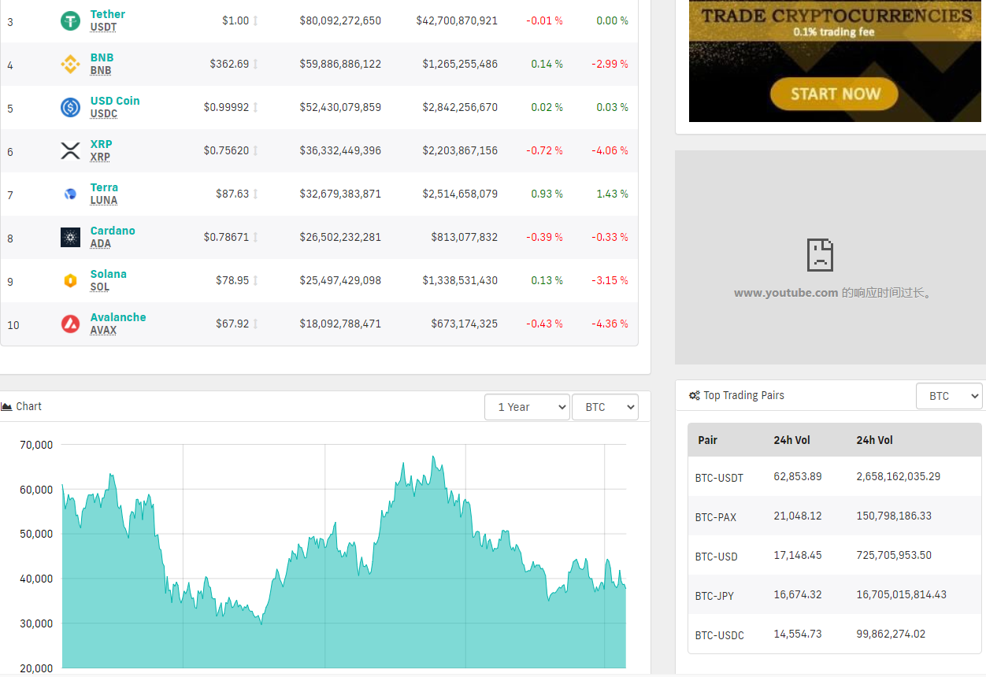986x677 pixels.
Task: Click the price arrow next to $0.99992
Action: pyautogui.click(x=255, y=107)
